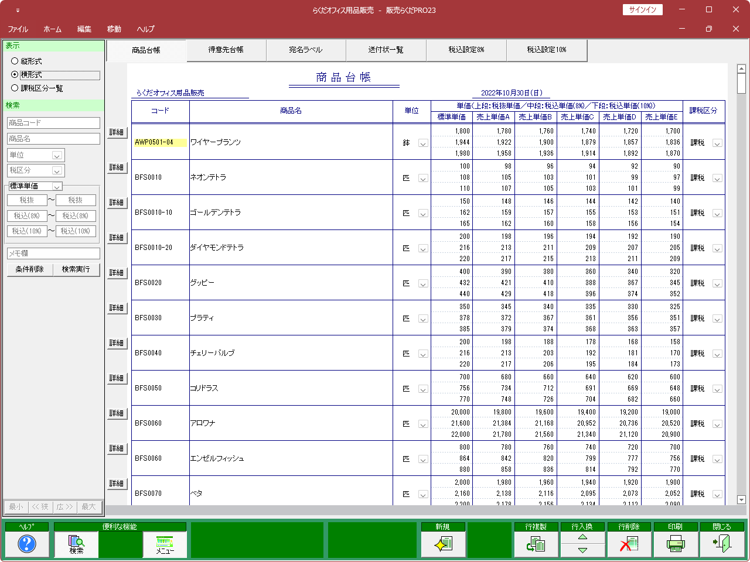Click 検索実行 to run search
Screen dimensions: 750x562
(x=76, y=269)
